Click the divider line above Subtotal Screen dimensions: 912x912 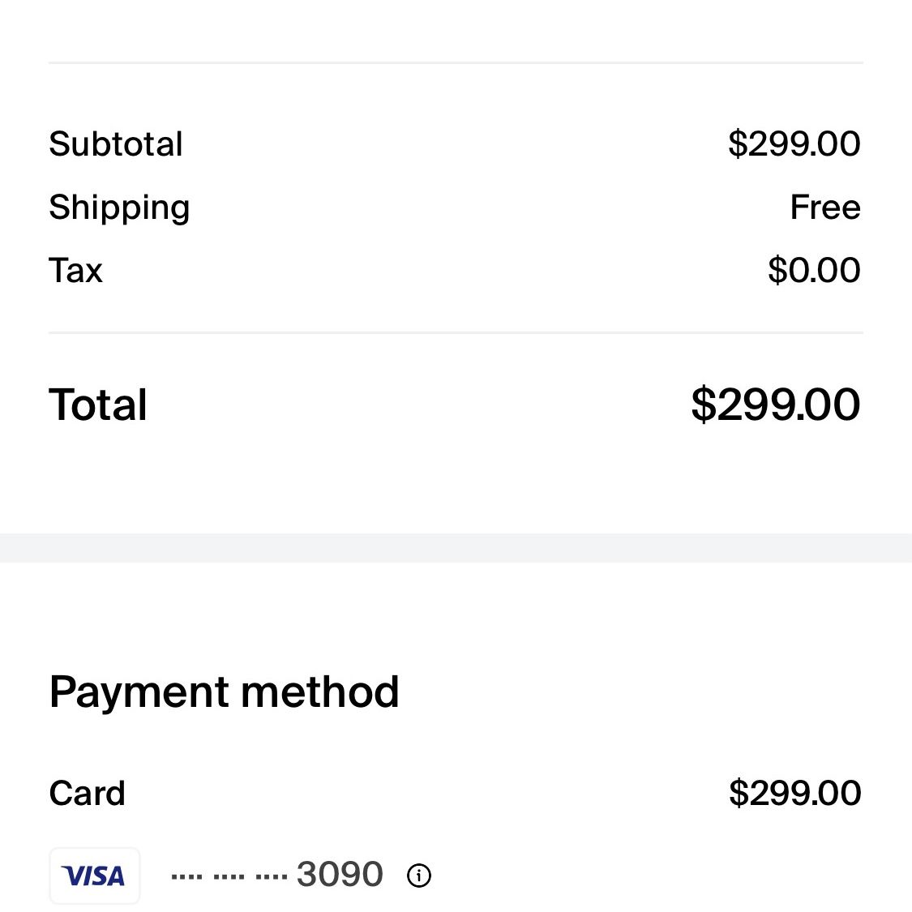tap(456, 62)
